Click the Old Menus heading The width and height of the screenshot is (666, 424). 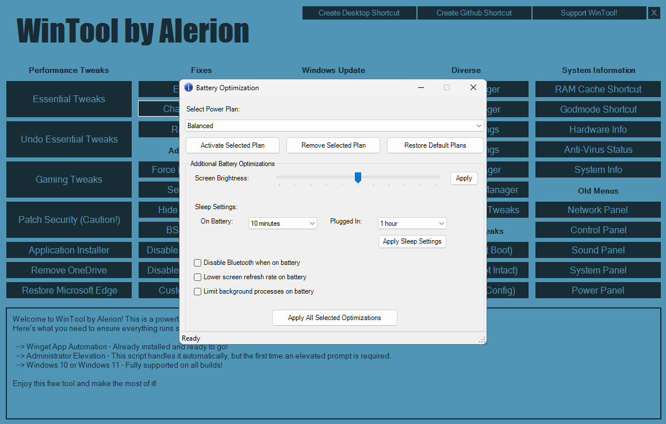point(598,191)
